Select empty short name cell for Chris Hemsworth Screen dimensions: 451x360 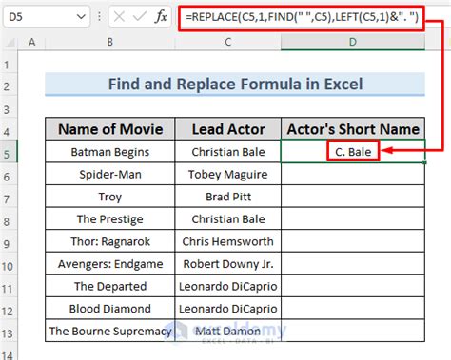point(353,241)
